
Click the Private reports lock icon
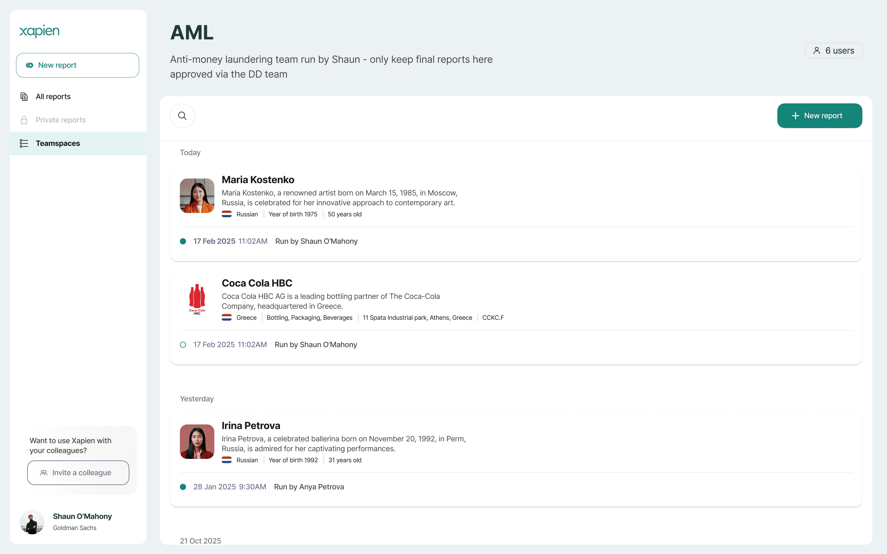pos(24,120)
